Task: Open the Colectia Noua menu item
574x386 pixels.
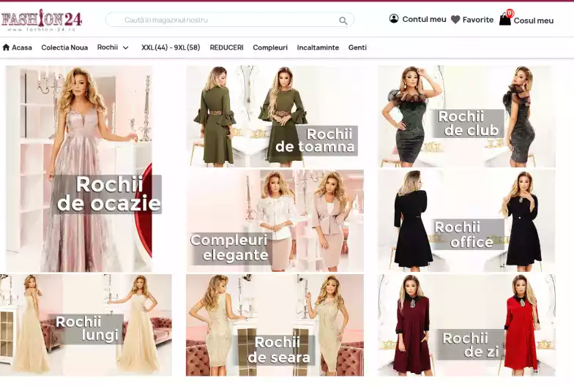Action: click(x=64, y=48)
